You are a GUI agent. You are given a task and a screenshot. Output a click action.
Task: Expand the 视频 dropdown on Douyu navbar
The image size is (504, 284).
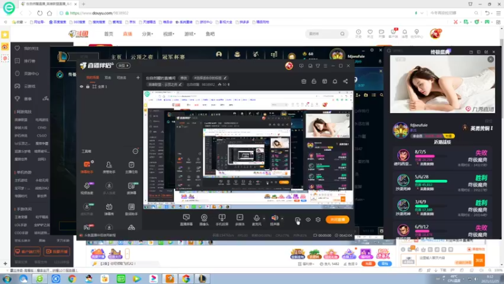169,34
